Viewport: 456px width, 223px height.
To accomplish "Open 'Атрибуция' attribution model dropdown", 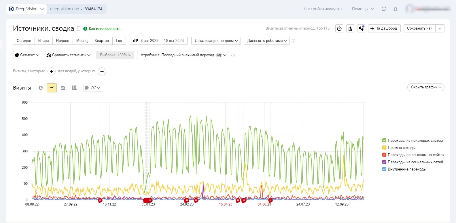I will pos(183,55).
